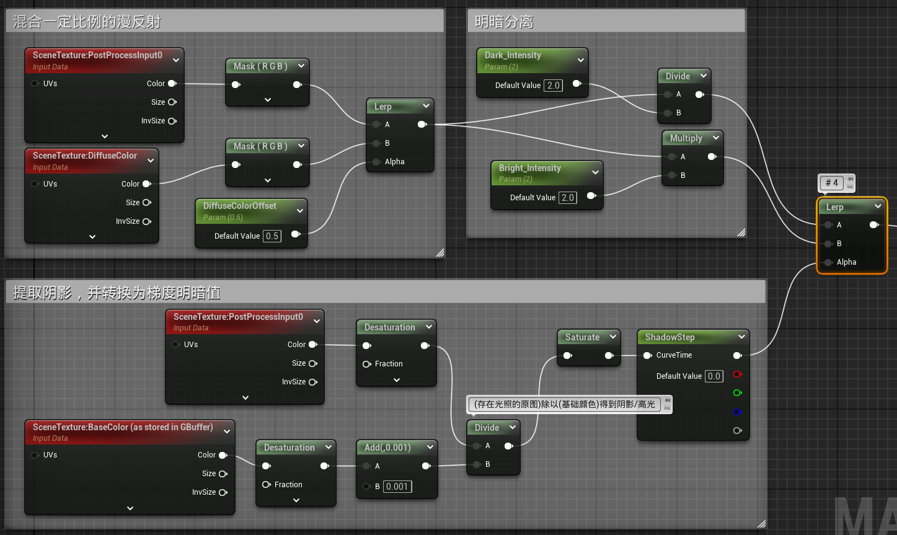
Task: Click the CurveTime input pin on ShadowStep
Action: click(647, 356)
